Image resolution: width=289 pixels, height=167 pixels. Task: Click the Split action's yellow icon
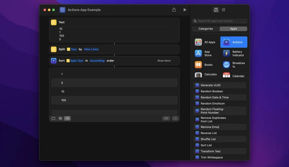pyautogui.click(x=54, y=49)
